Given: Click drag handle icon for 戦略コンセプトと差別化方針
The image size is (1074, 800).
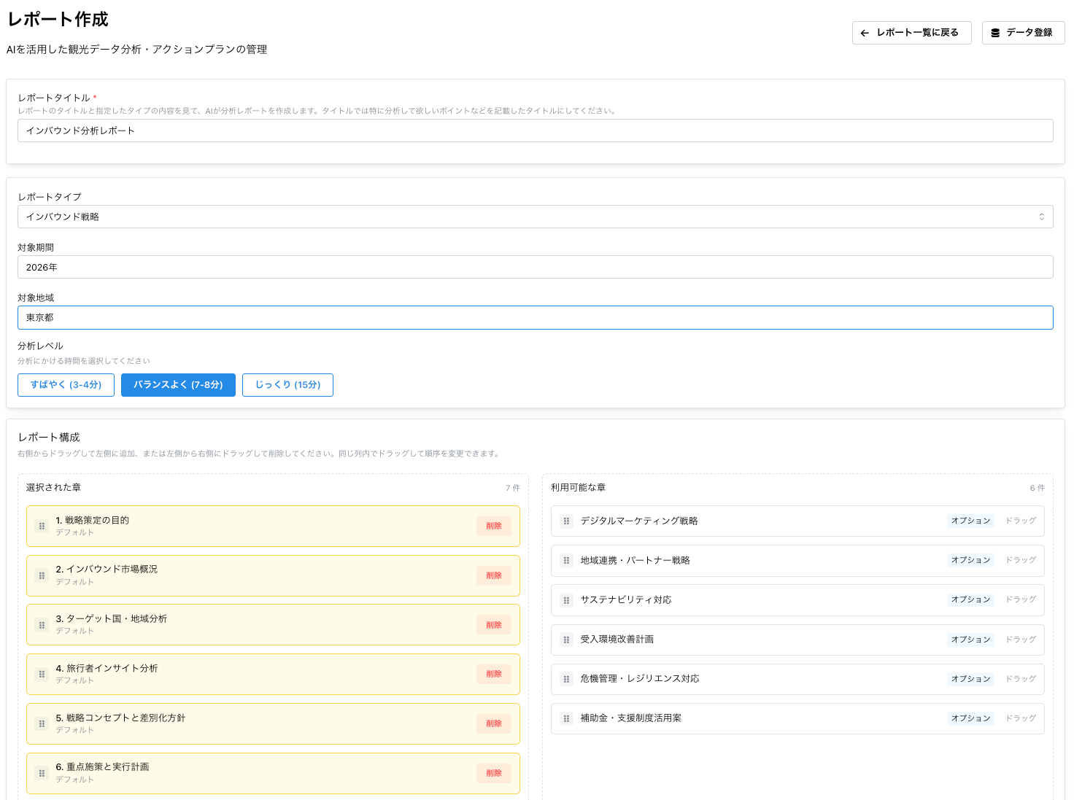Looking at the screenshot, I should [x=42, y=723].
